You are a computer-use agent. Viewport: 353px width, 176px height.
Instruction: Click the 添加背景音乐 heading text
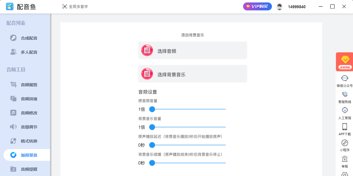[x=193, y=35]
